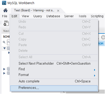Viewport: 105px width, 94px height.
Task: Click the MySQL Workbench dolphin logo
Action: 4,3
